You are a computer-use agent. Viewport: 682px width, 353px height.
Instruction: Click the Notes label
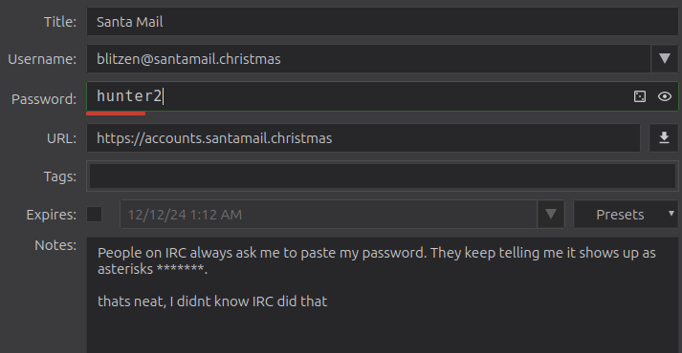tap(55, 245)
